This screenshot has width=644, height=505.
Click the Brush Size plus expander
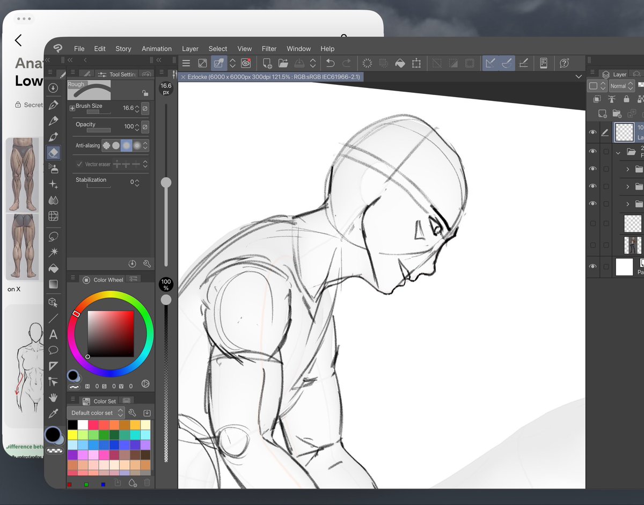(x=72, y=108)
